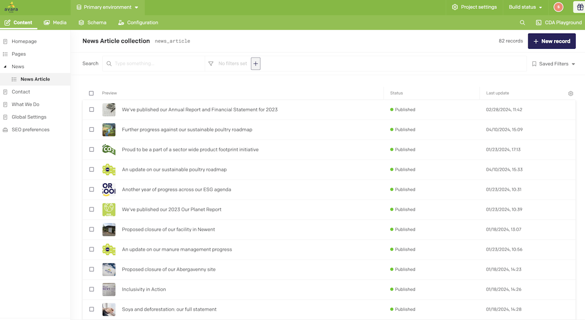
Task: Click the Contact document icon
Action: pos(5,92)
